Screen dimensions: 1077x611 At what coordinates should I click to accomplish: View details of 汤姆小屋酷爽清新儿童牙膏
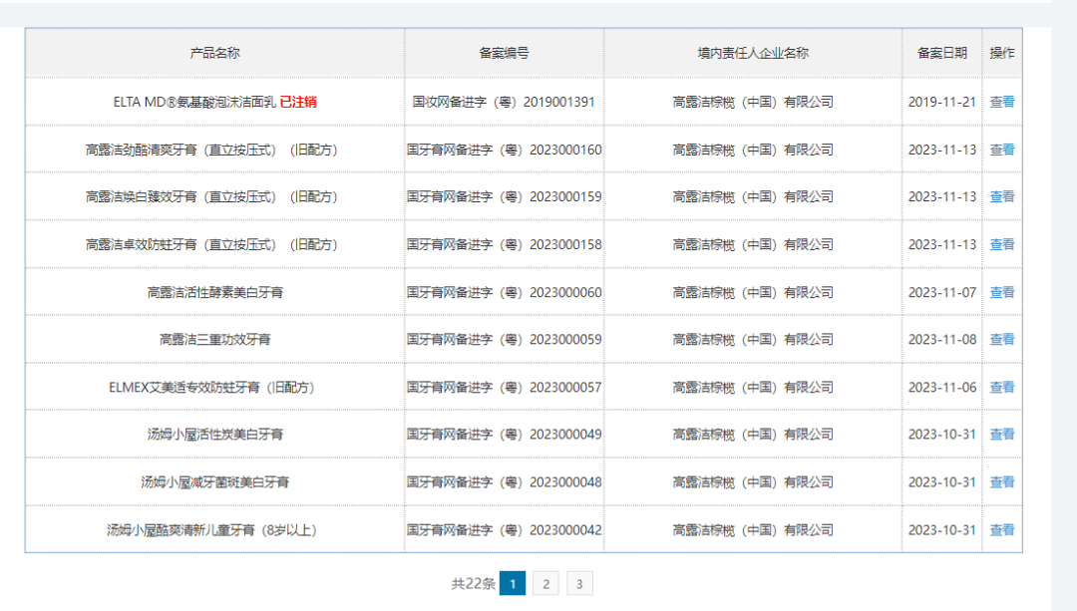pyautogui.click(x=1001, y=530)
